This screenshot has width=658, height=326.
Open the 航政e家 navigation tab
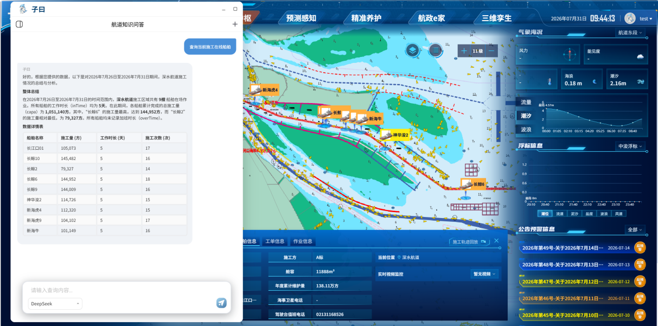pyautogui.click(x=431, y=18)
